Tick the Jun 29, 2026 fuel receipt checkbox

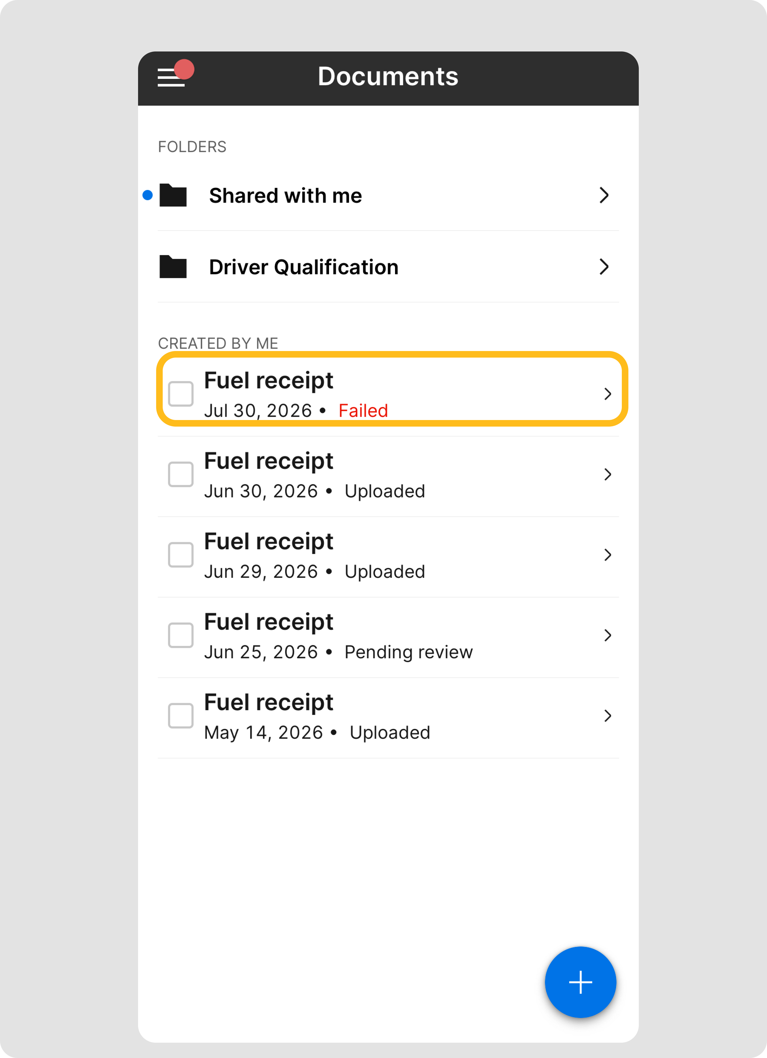click(x=181, y=555)
